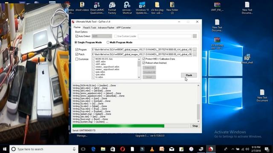
Task: Open services Shortcut desktop icon
Action: pyautogui.click(x=127, y=8)
